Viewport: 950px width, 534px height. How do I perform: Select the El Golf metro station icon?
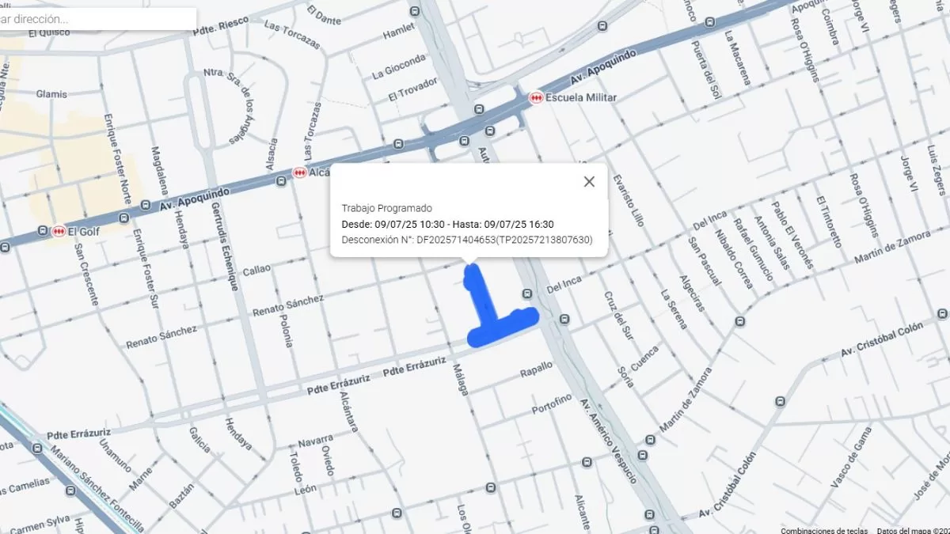pos(59,232)
